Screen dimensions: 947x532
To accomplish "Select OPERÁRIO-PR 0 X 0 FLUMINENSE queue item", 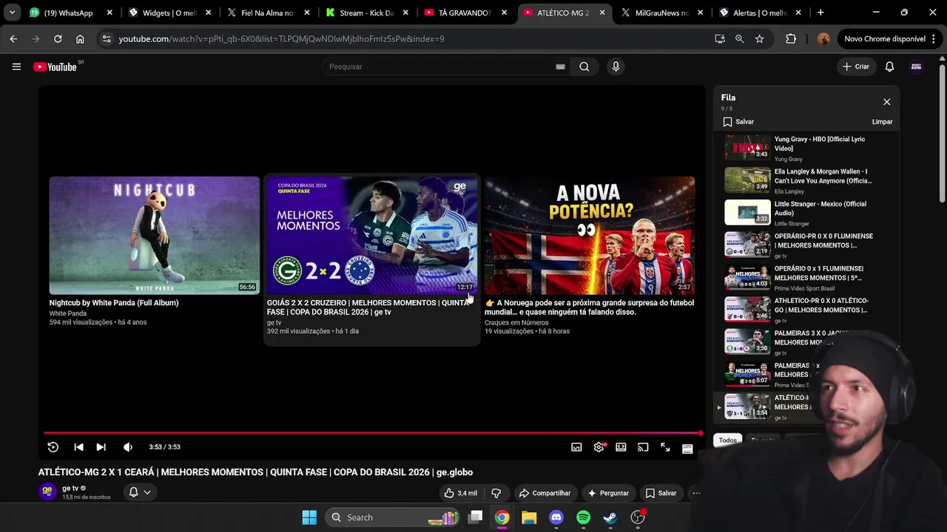I will click(806, 245).
